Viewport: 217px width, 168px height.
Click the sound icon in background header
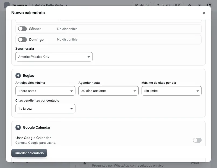pyautogui.click(x=190, y=5)
